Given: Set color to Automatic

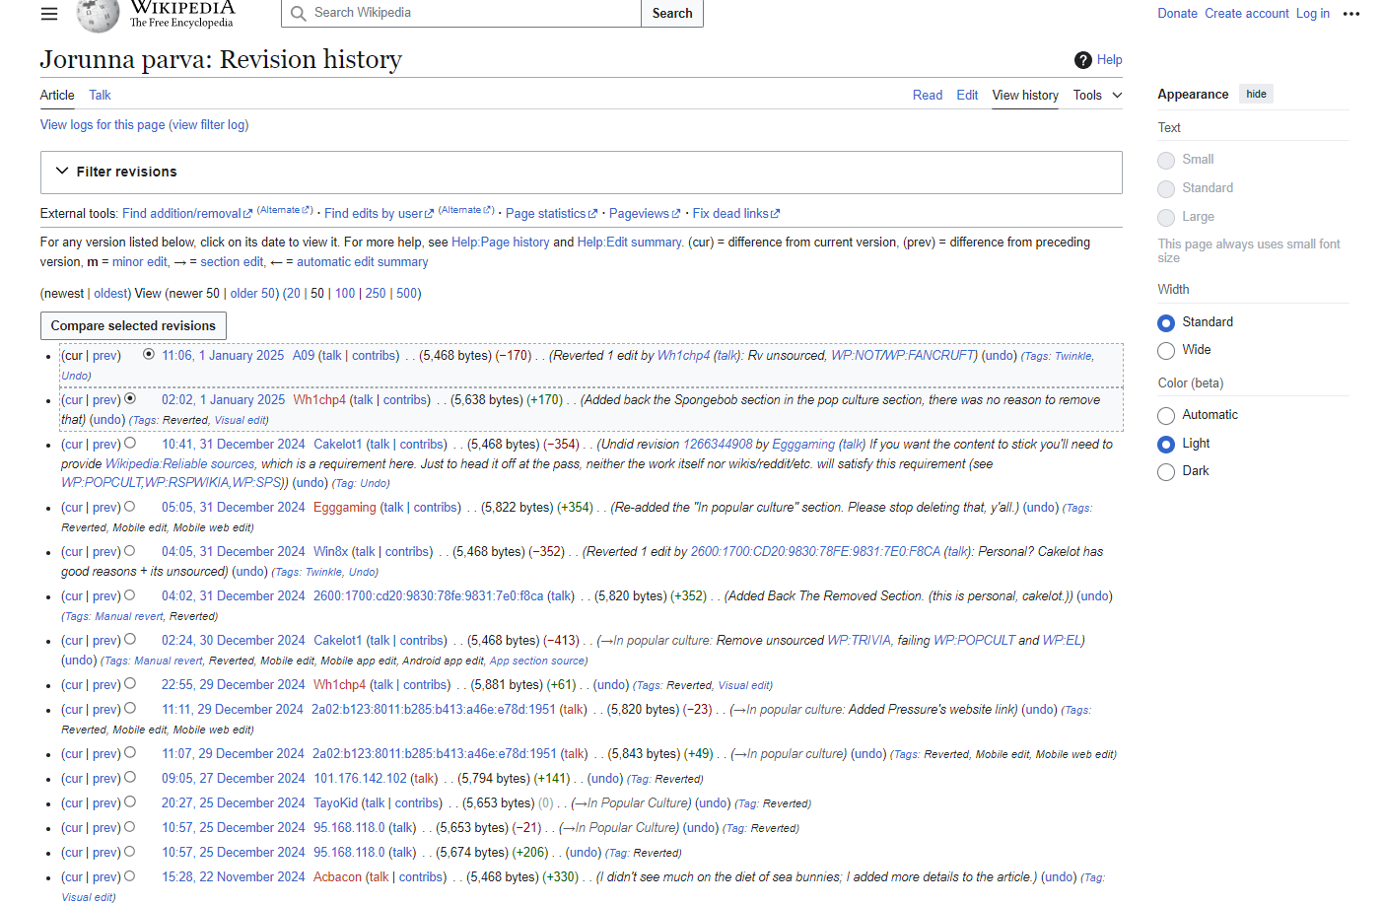Looking at the screenshot, I should coord(1166,415).
